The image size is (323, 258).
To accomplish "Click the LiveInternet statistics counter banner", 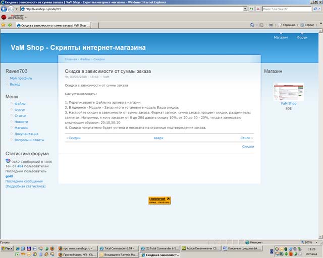I will pyautogui.click(x=159, y=201).
